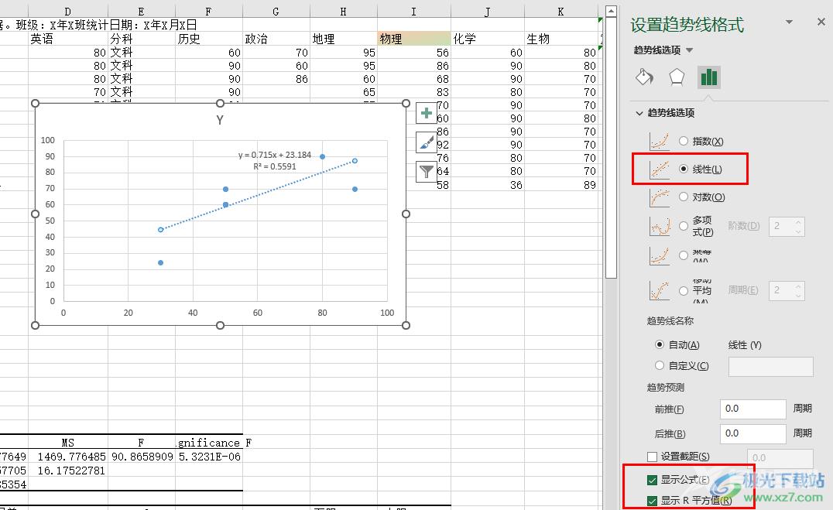The width and height of the screenshot is (833, 510).
Task: Click the power trendline preview icon
Action: 660,255
